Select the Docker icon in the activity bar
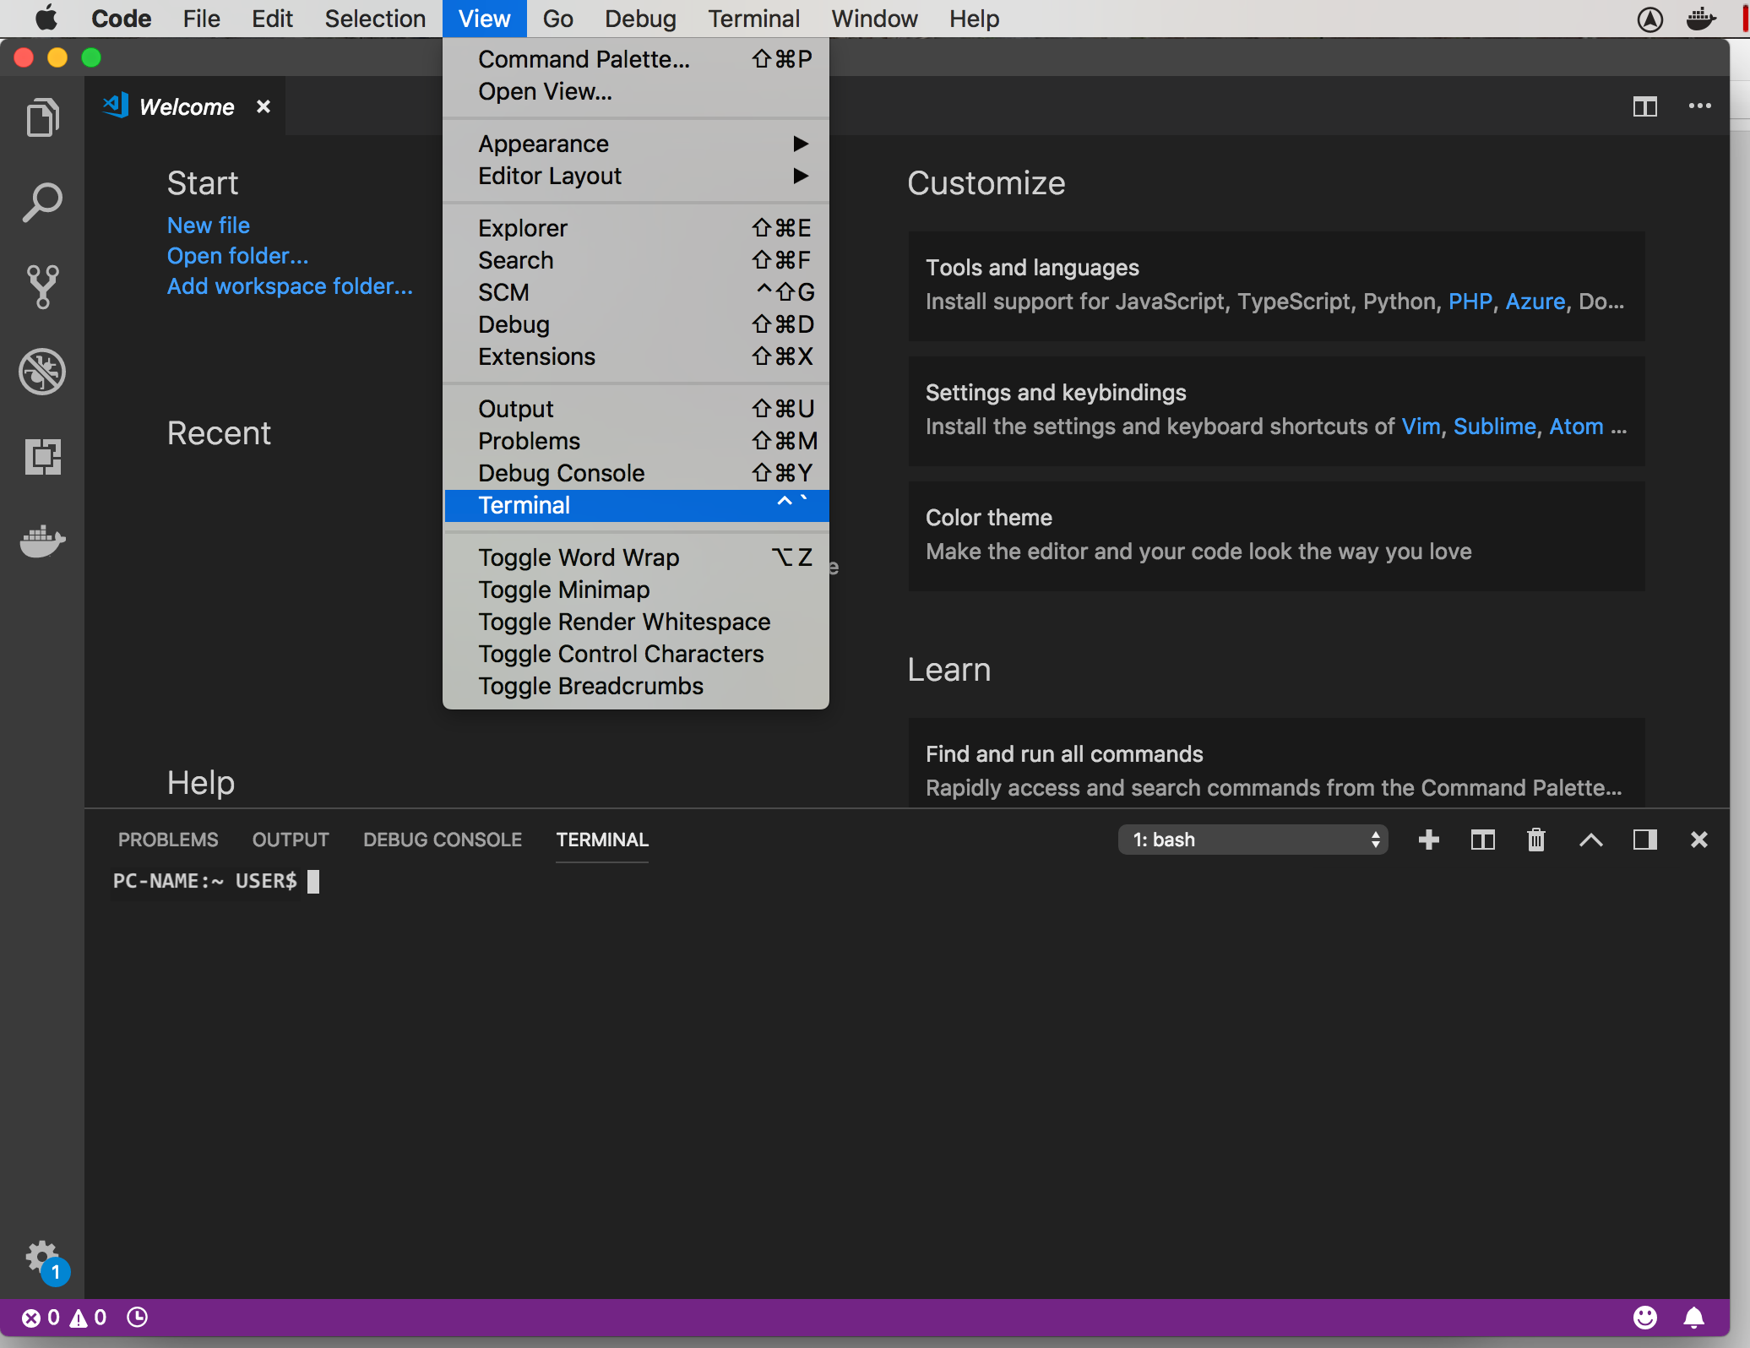This screenshot has height=1348, width=1750. (x=41, y=541)
